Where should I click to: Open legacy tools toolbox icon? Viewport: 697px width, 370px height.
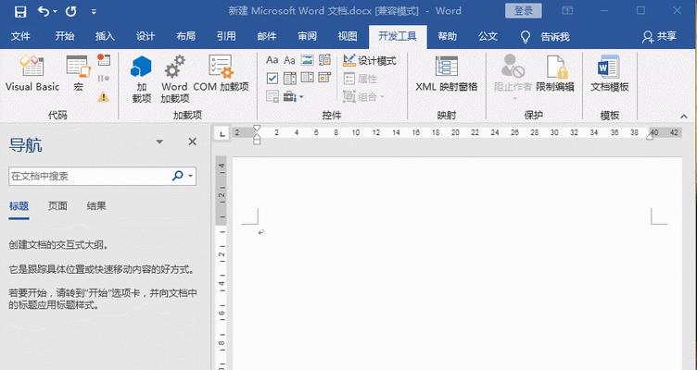tap(293, 96)
